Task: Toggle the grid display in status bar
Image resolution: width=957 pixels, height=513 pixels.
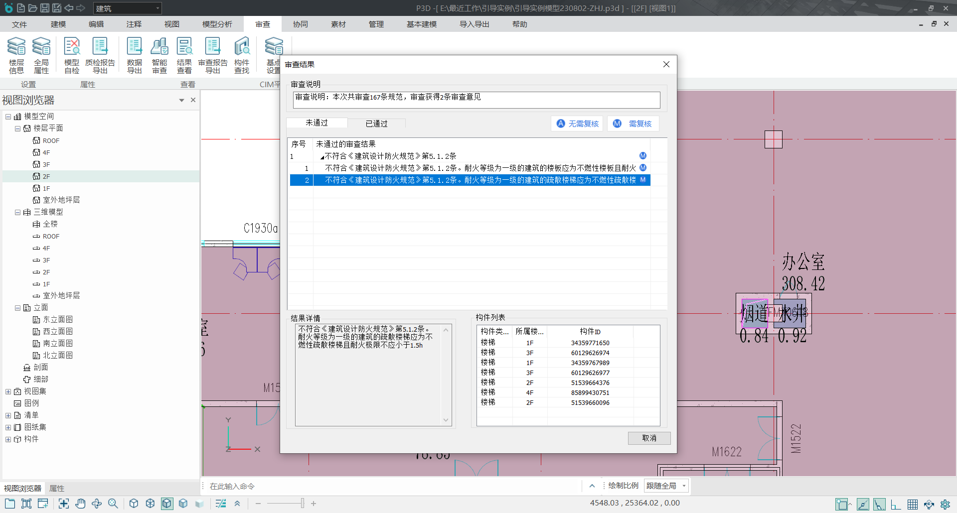Action: (x=912, y=505)
